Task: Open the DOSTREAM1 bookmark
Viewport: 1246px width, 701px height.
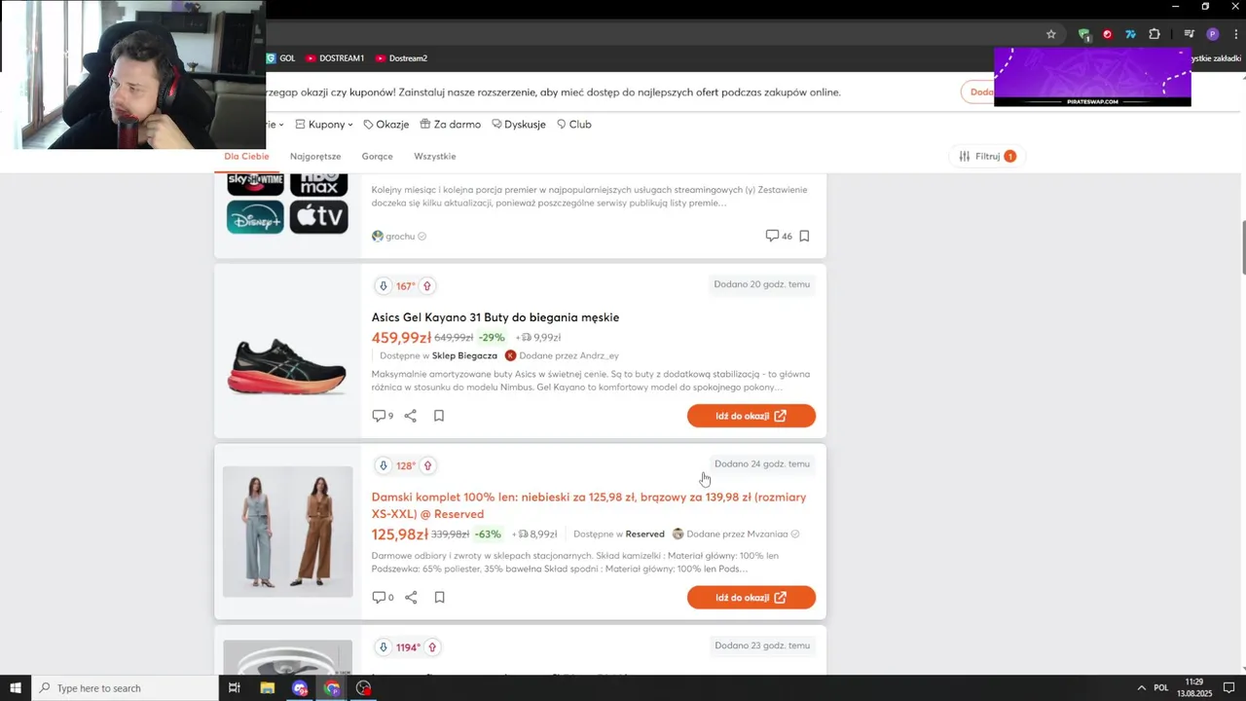Action: [x=335, y=58]
